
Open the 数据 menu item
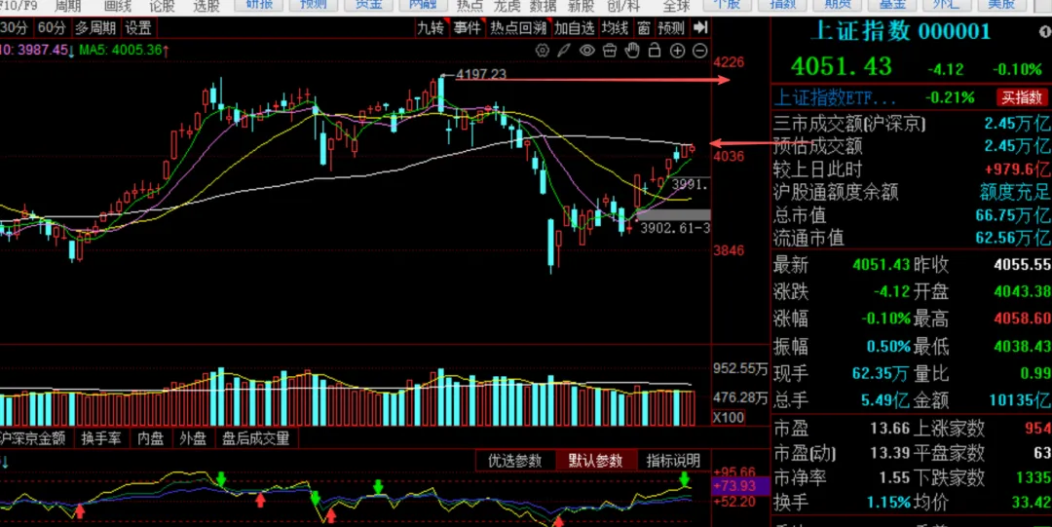pos(543,7)
